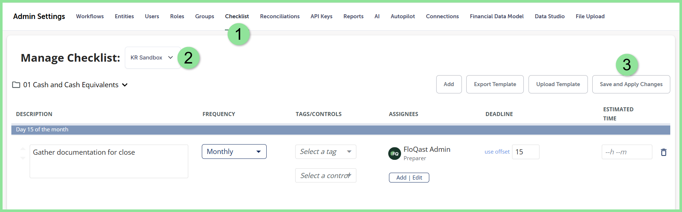Image resolution: width=682 pixels, height=212 pixels.
Task: Click the Day 15 of the month header
Action: point(341,130)
